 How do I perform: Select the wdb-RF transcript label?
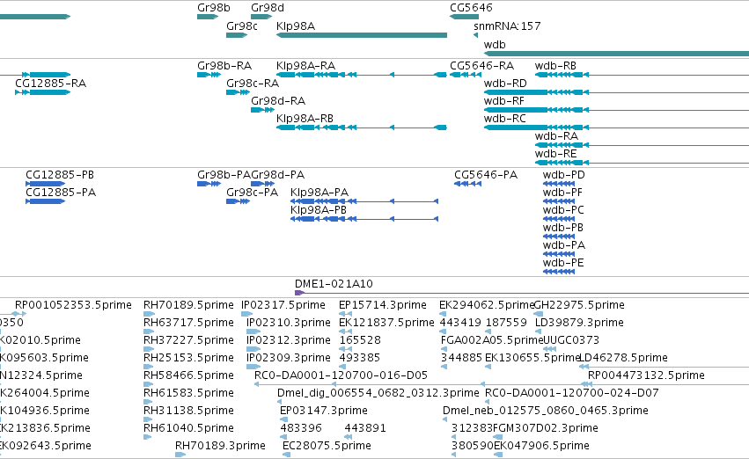coord(504,100)
